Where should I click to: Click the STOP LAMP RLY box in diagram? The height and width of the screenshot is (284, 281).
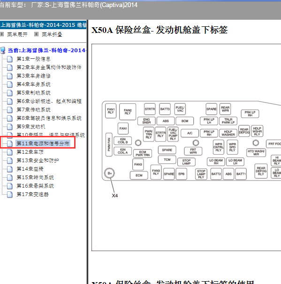pos(201,174)
